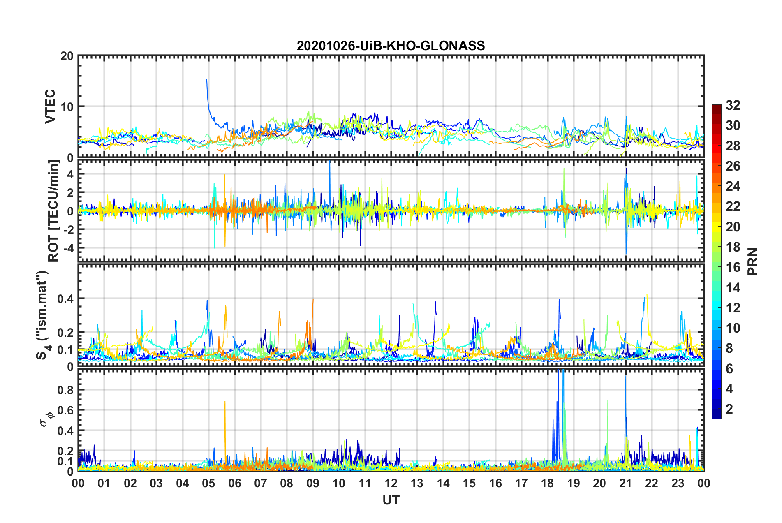The image size is (782, 523).
Task: Click S4 axis tick label 0.4
Action: point(66,299)
